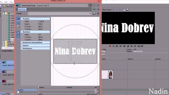The image size is (169, 95).
Task: Open the overlays dropdown arrow beside grid icon
Action: (x=120, y=10)
